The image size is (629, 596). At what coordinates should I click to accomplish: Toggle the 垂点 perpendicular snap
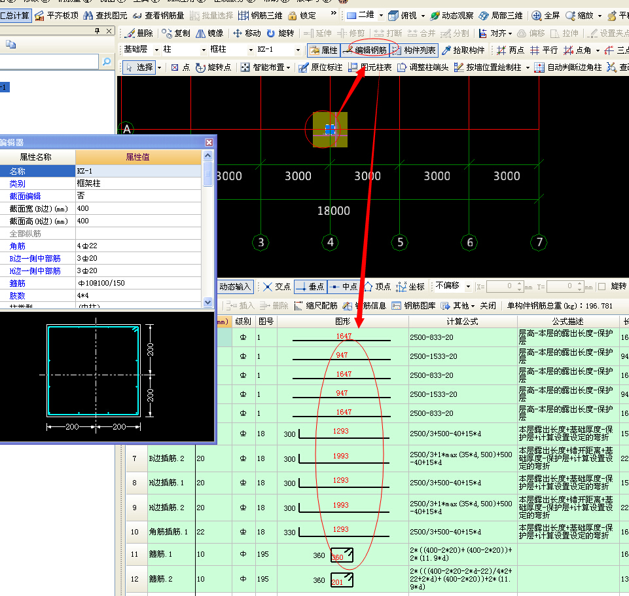coord(310,286)
